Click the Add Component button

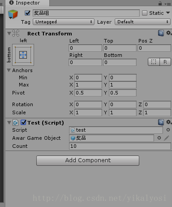(88, 160)
